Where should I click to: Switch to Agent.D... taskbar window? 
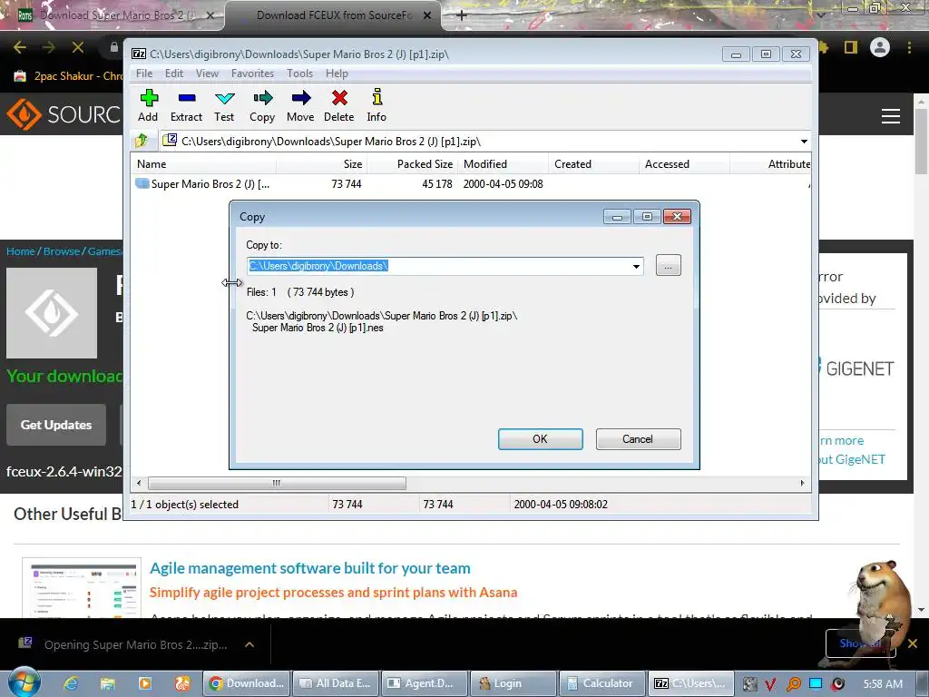click(425, 683)
